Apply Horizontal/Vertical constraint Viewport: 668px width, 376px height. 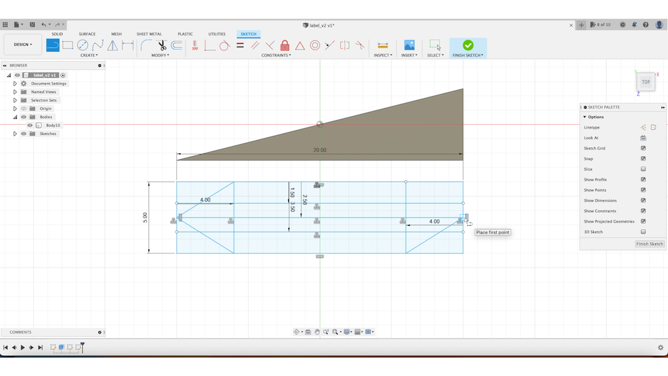point(195,45)
